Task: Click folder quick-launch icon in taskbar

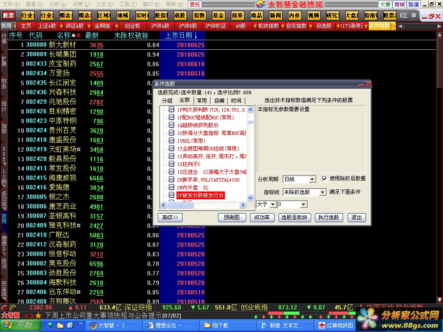Action: pos(60,326)
